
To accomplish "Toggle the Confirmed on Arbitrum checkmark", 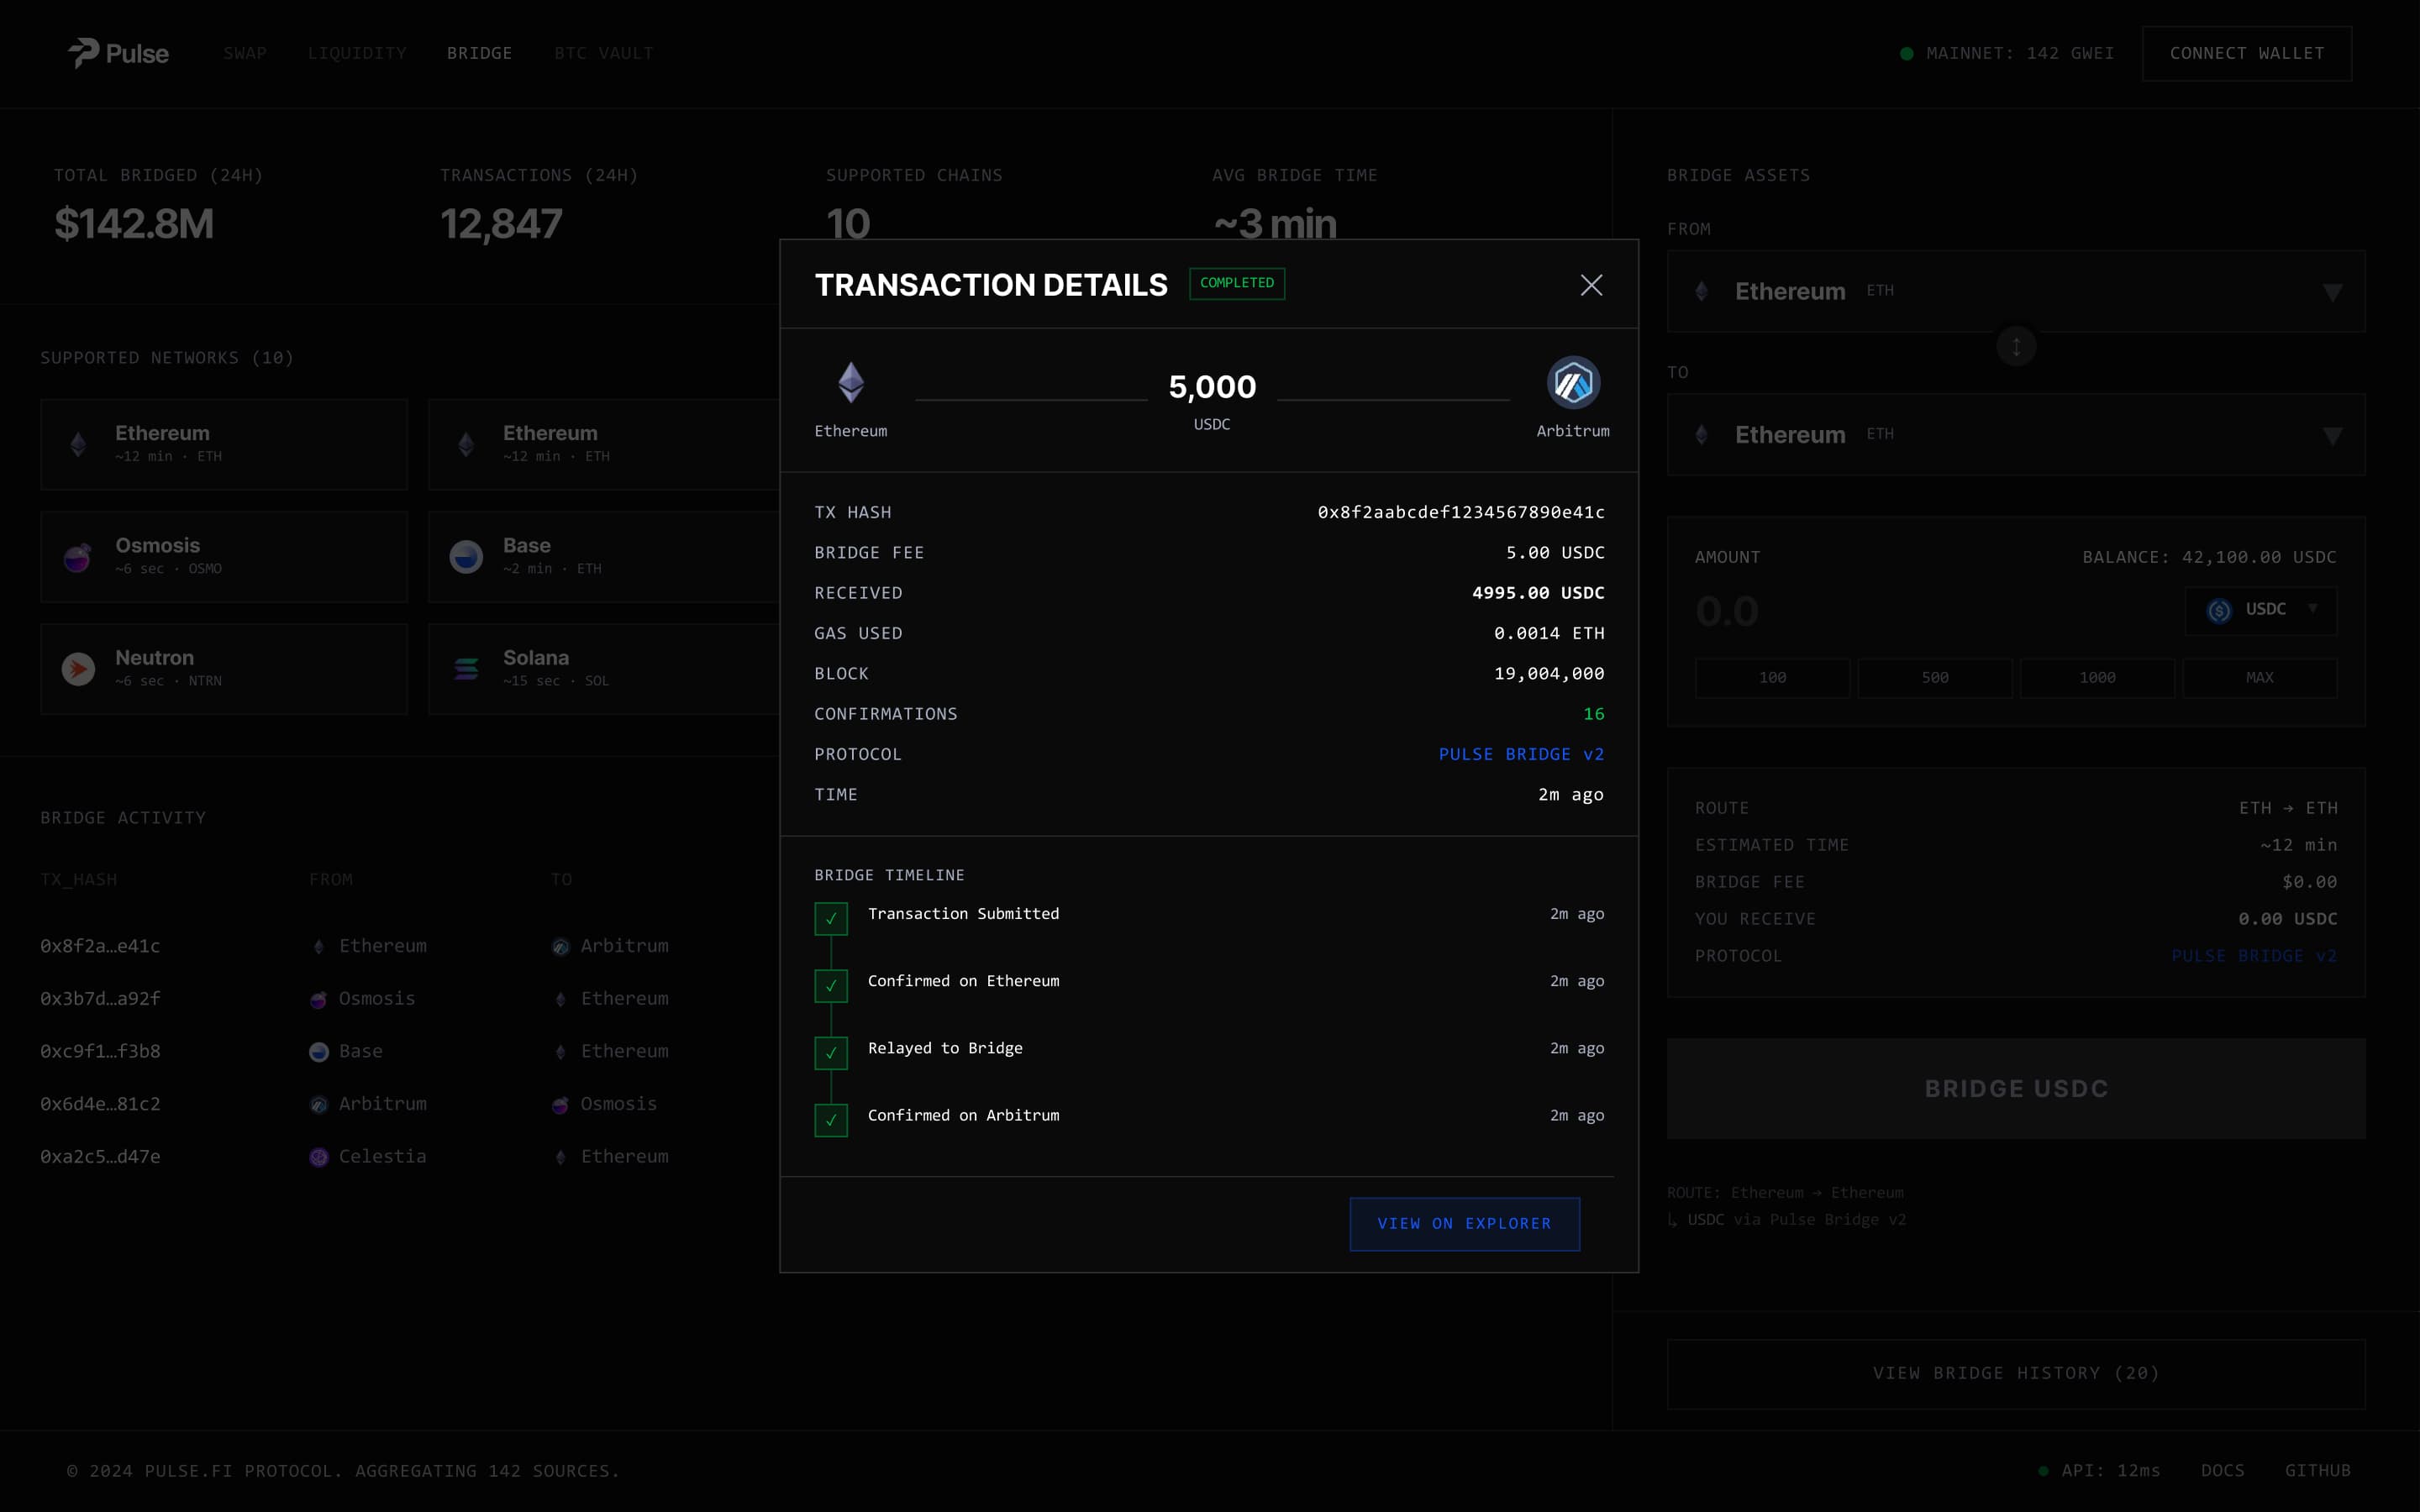I will point(831,1120).
